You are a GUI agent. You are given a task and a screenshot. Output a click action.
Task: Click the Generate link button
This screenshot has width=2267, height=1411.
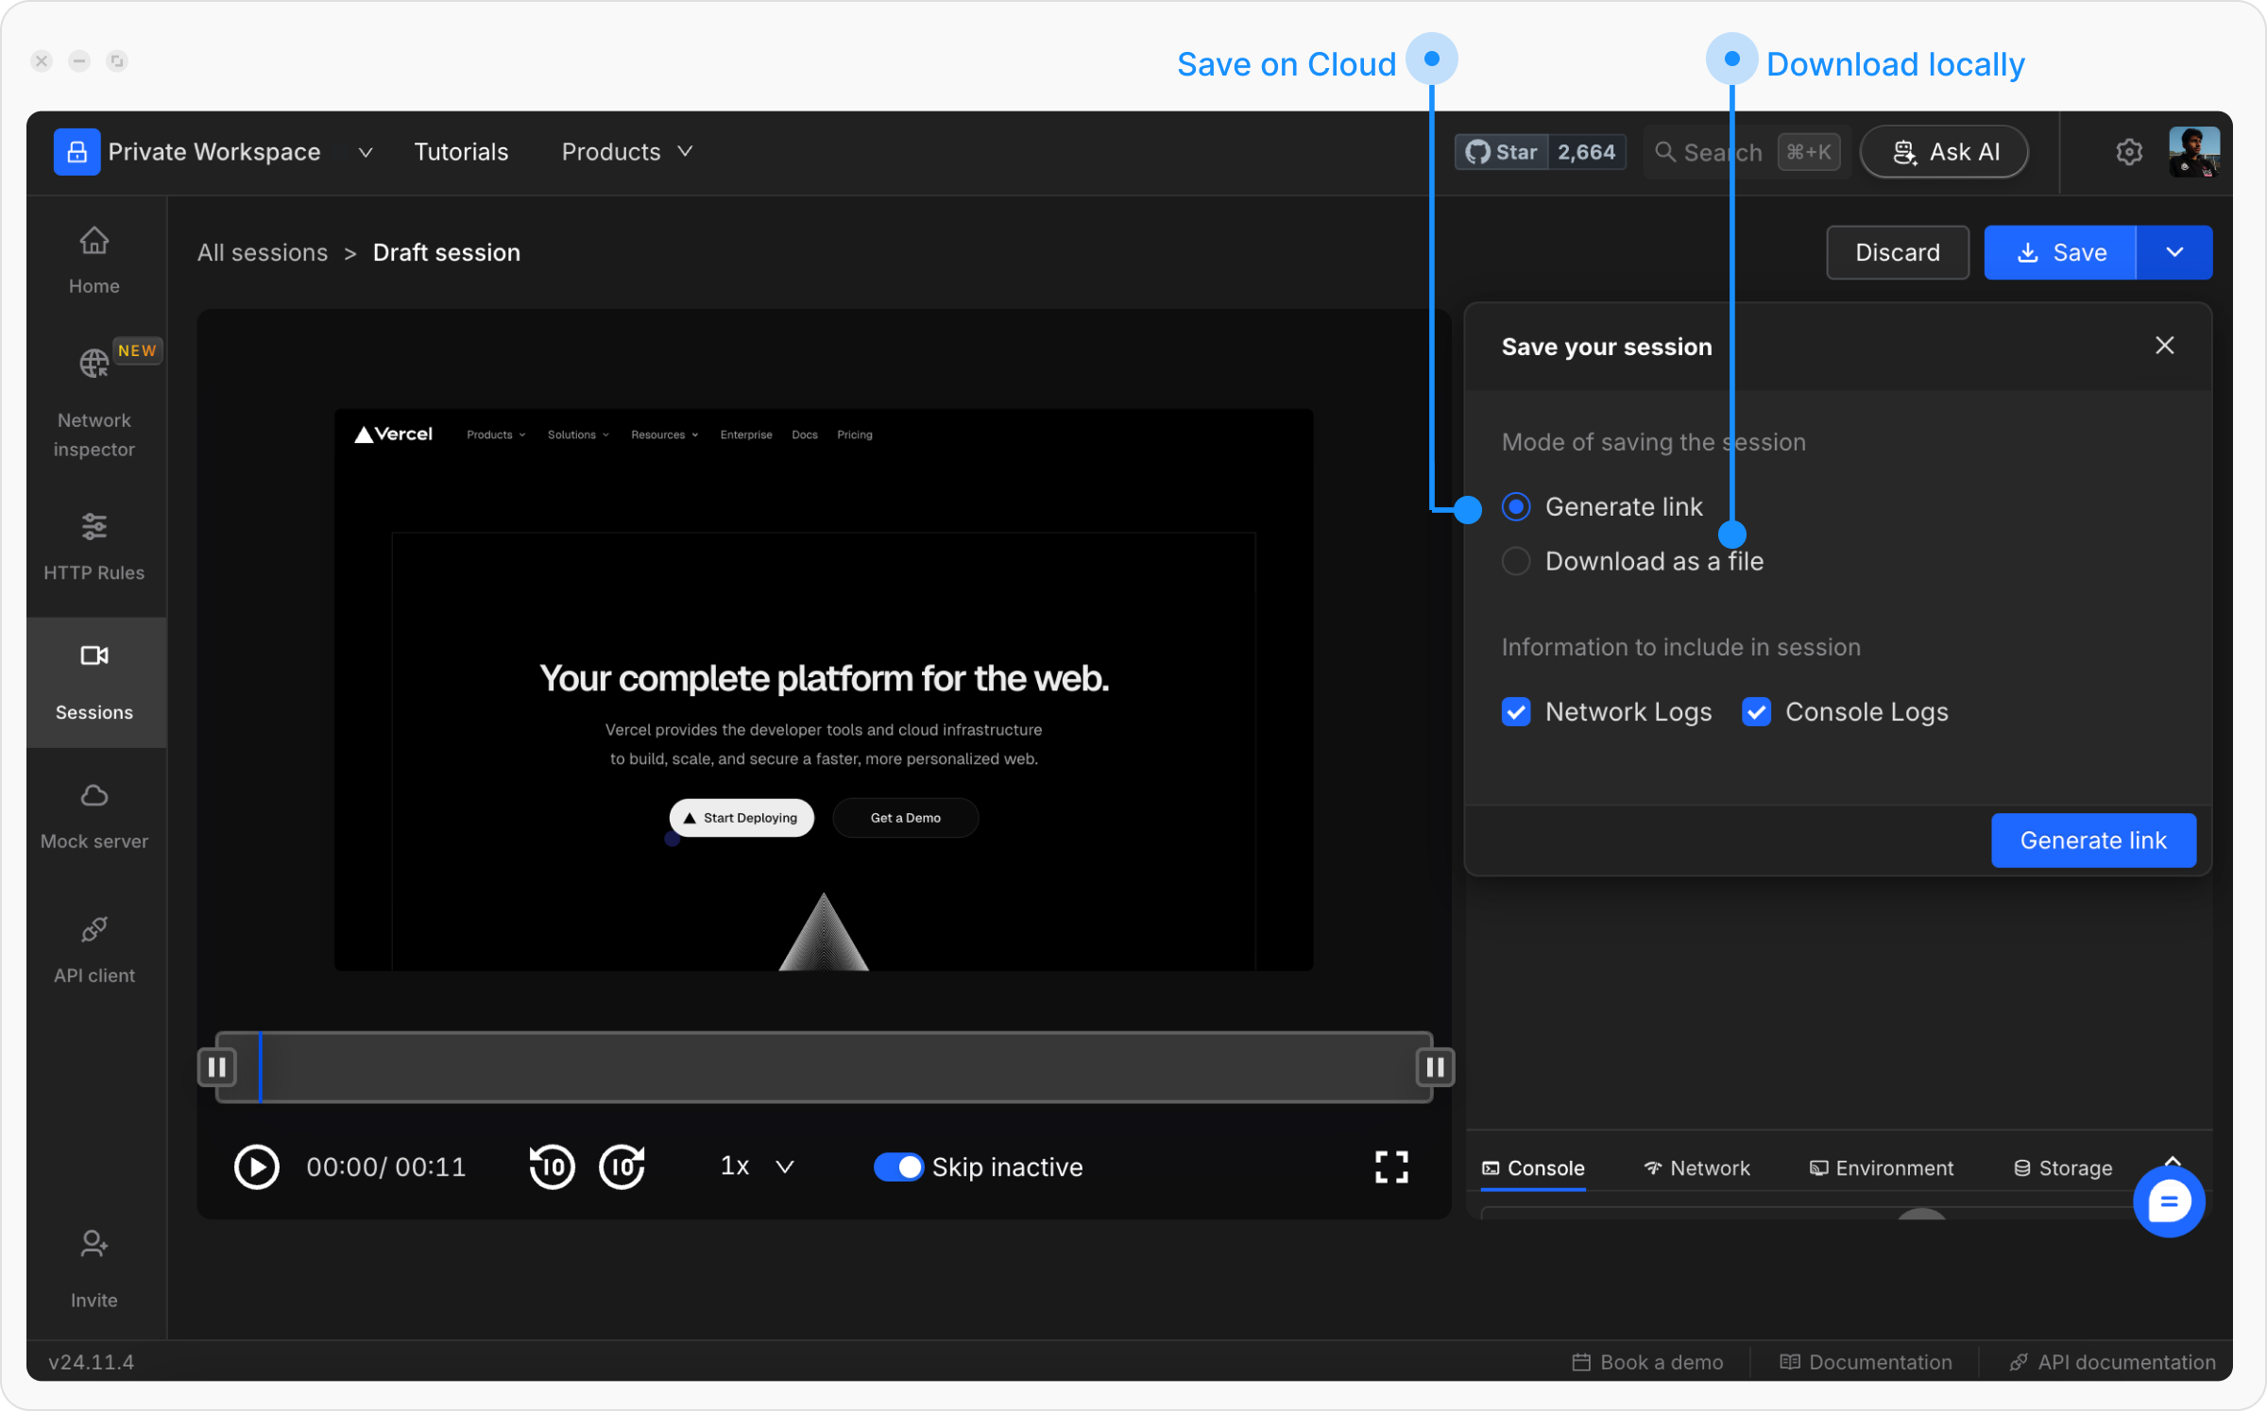pyautogui.click(x=2092, y=840)
